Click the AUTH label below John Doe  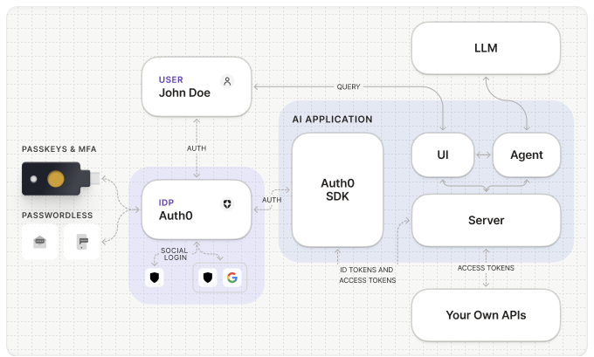(x=197, y=148)
